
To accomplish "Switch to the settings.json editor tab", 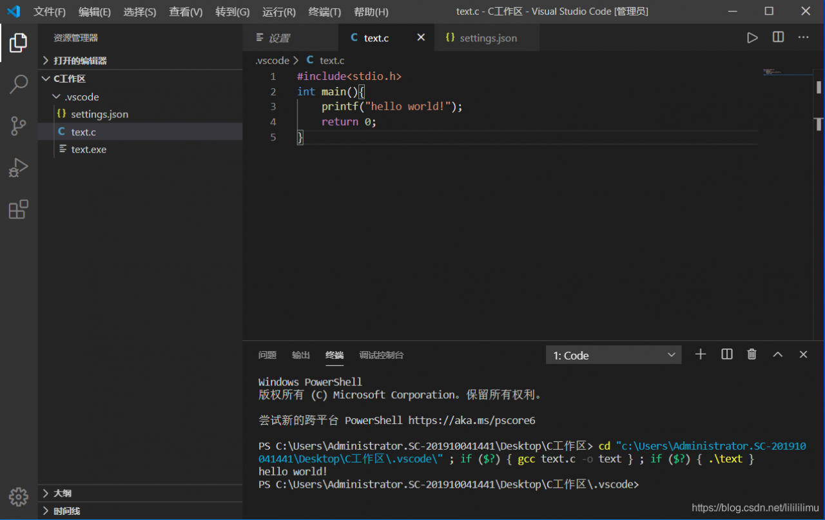I will tap(487, 38).
